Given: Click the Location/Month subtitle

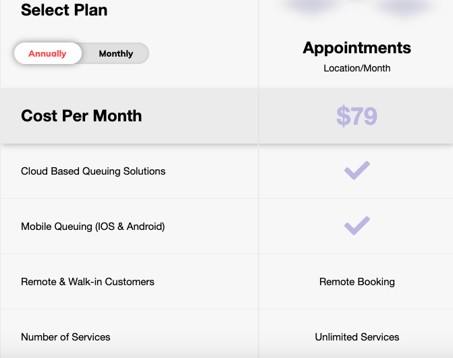Looking at the screenshot, I should [x=356, y=68].
